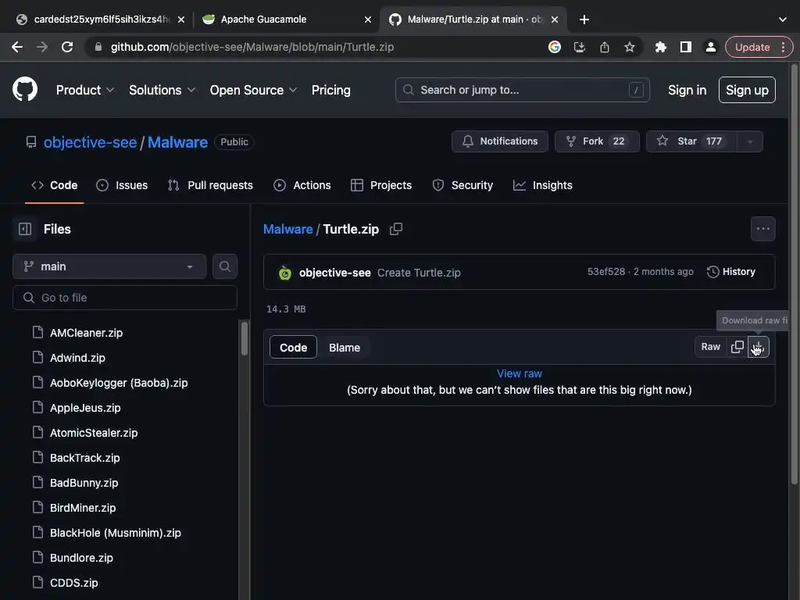This screenshot has width=800, height=600.
Task: Open commit 53ef528 link
Action: coord(606,271)
